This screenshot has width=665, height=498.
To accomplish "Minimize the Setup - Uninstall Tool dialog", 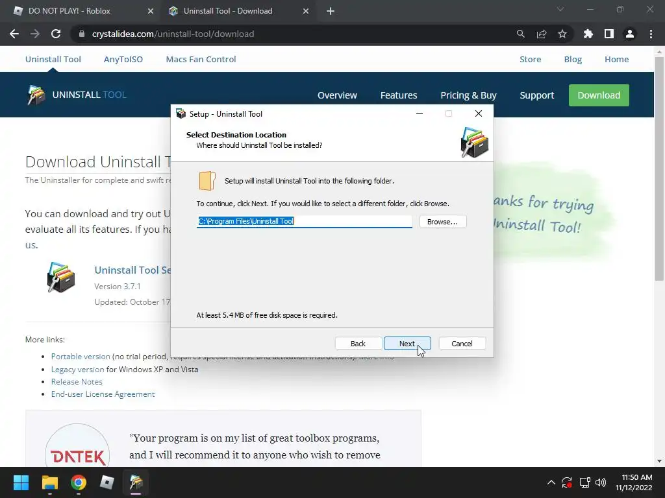I will [420, 113].
